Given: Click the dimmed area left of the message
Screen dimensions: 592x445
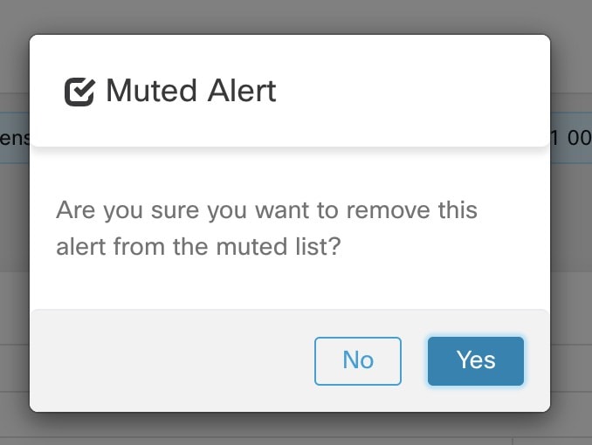Looking at the screenshot, I should click(14, 227).
